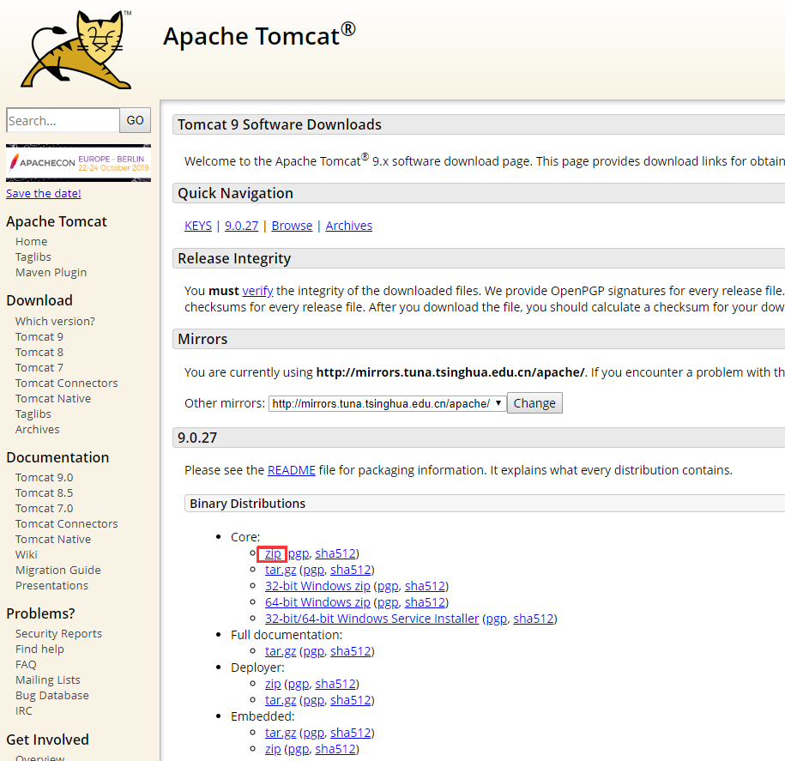Download the Embedded tar.gz
The image size is (785, 761).
pyautogui.click(x=281, y=733)
